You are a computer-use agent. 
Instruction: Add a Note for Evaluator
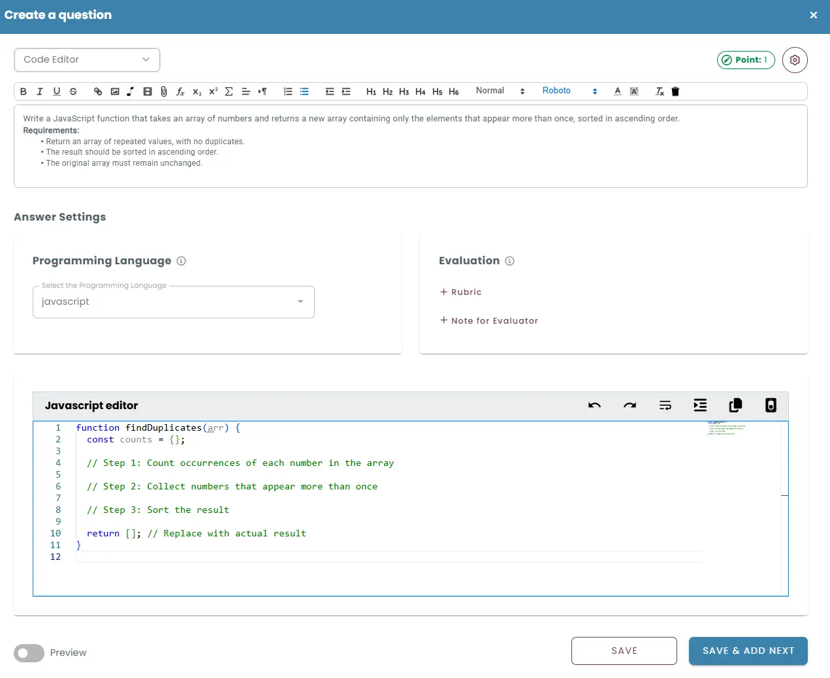(489, 320)
